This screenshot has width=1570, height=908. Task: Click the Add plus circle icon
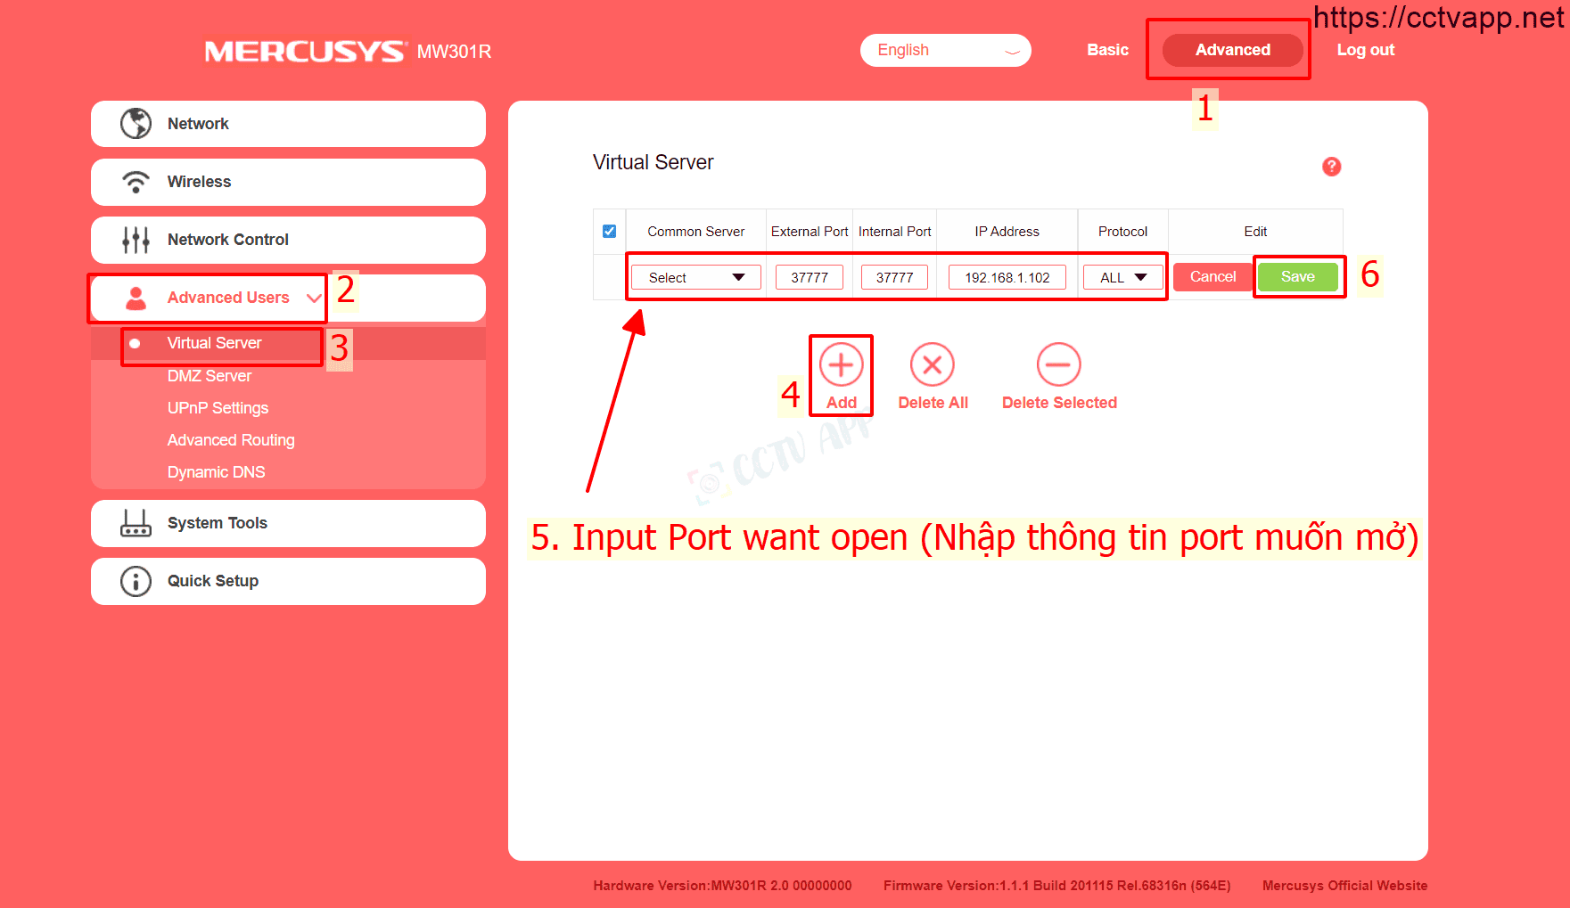[841, 365]
